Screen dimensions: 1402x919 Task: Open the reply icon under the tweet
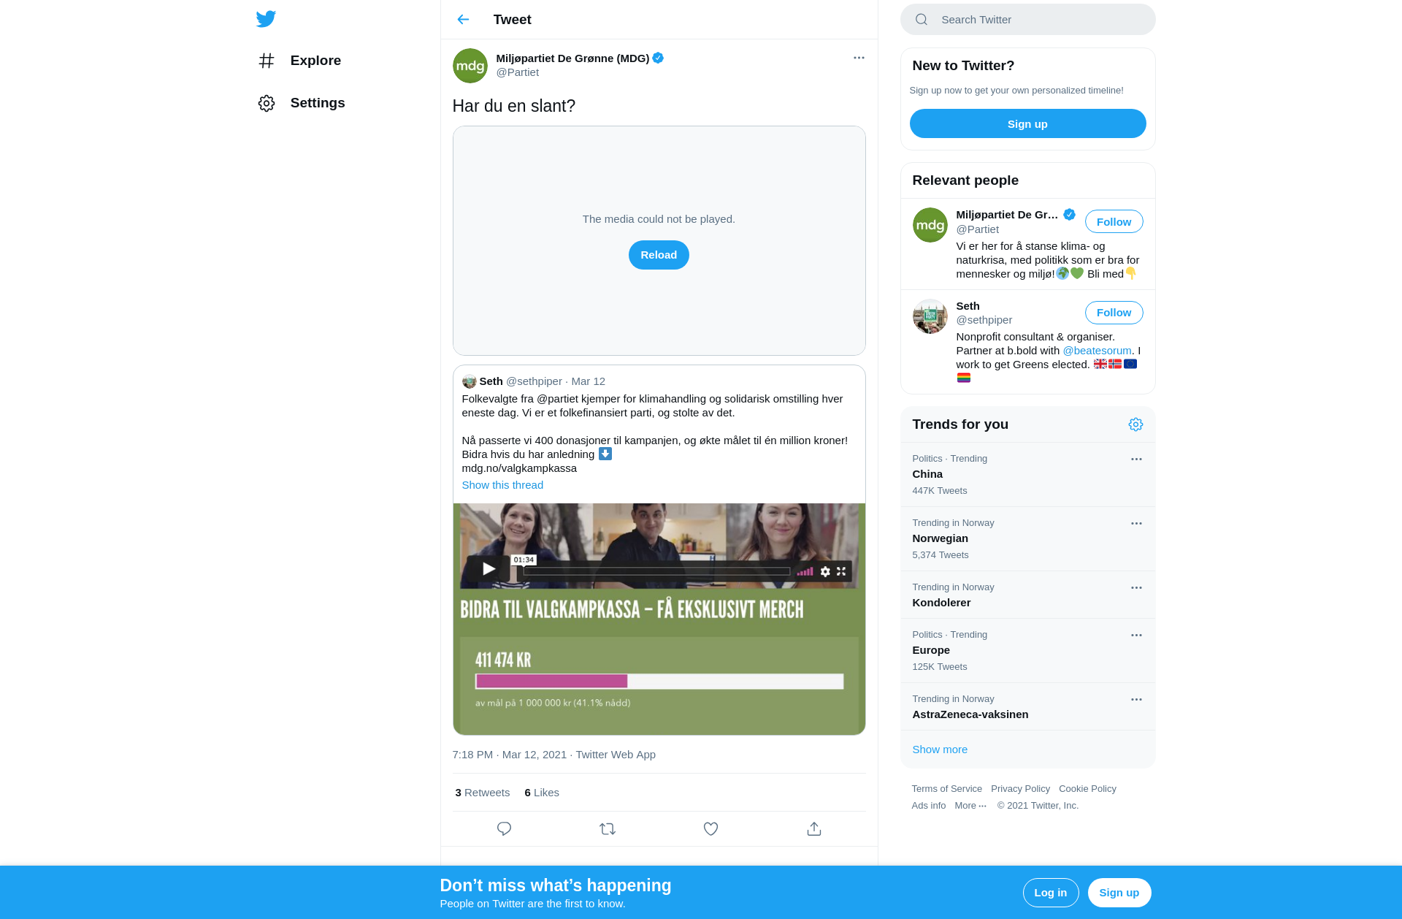[504, 828]
